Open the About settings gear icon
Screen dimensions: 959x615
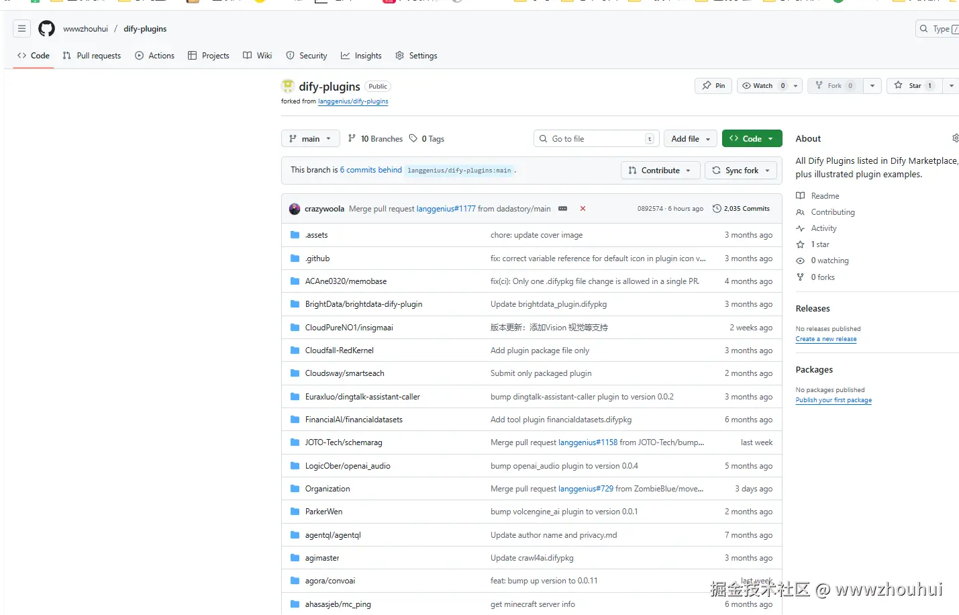pos(955,138)
